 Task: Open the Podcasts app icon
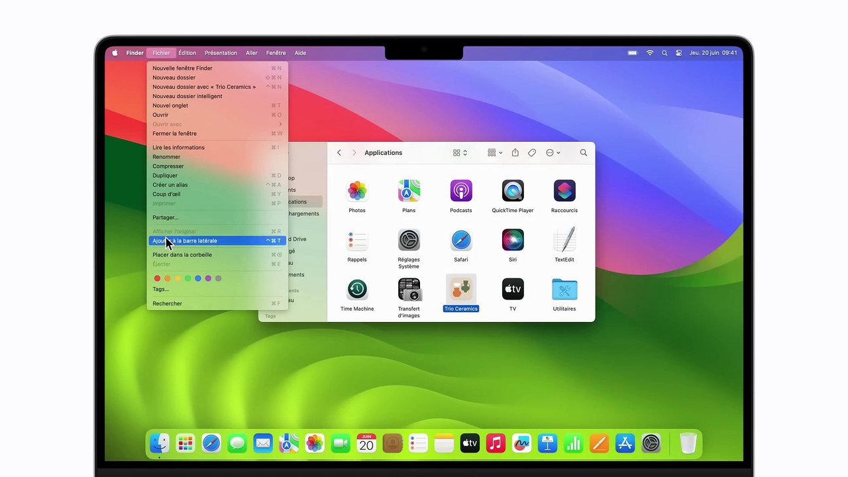click(461, 191)
